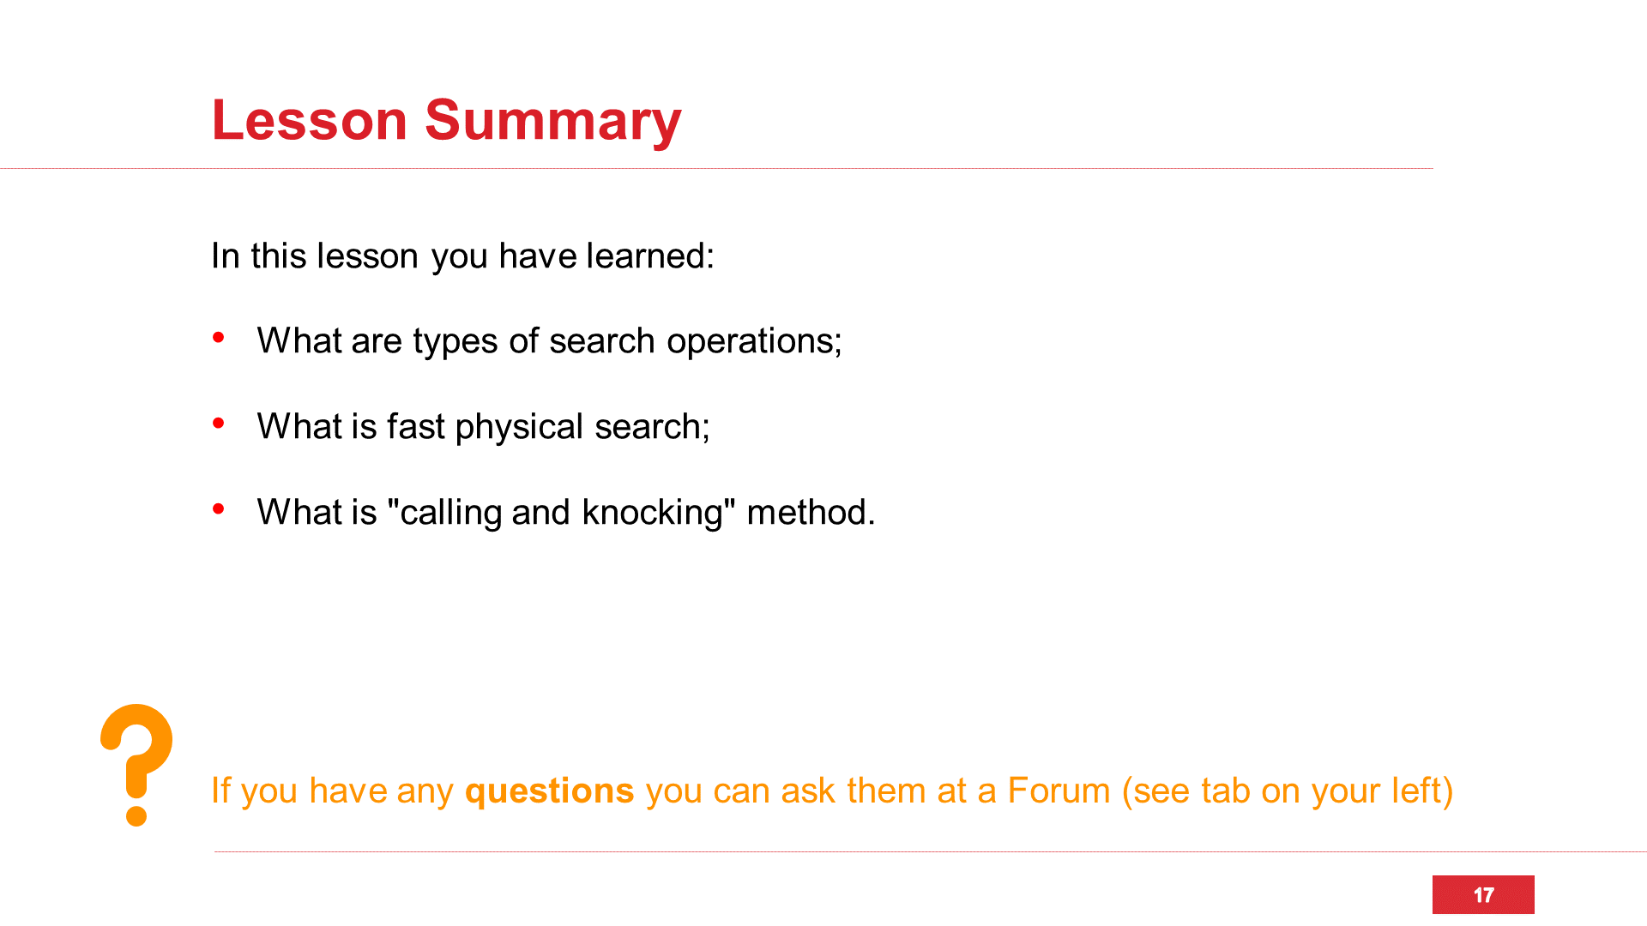Click the quoted phrase 'calling and knocking'

pos(562,512)
